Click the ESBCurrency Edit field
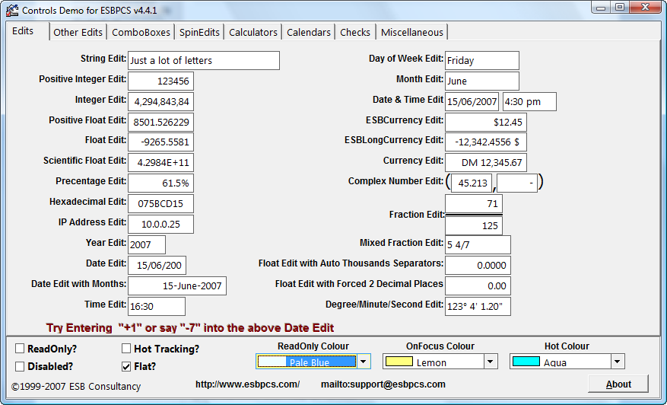Screen dimensions: 667x405 click(486, 122)
